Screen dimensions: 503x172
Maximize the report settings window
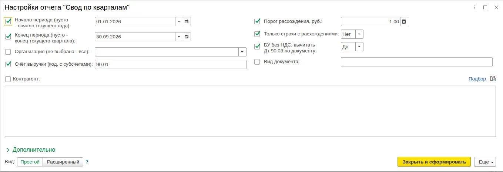tap(485, 7)
